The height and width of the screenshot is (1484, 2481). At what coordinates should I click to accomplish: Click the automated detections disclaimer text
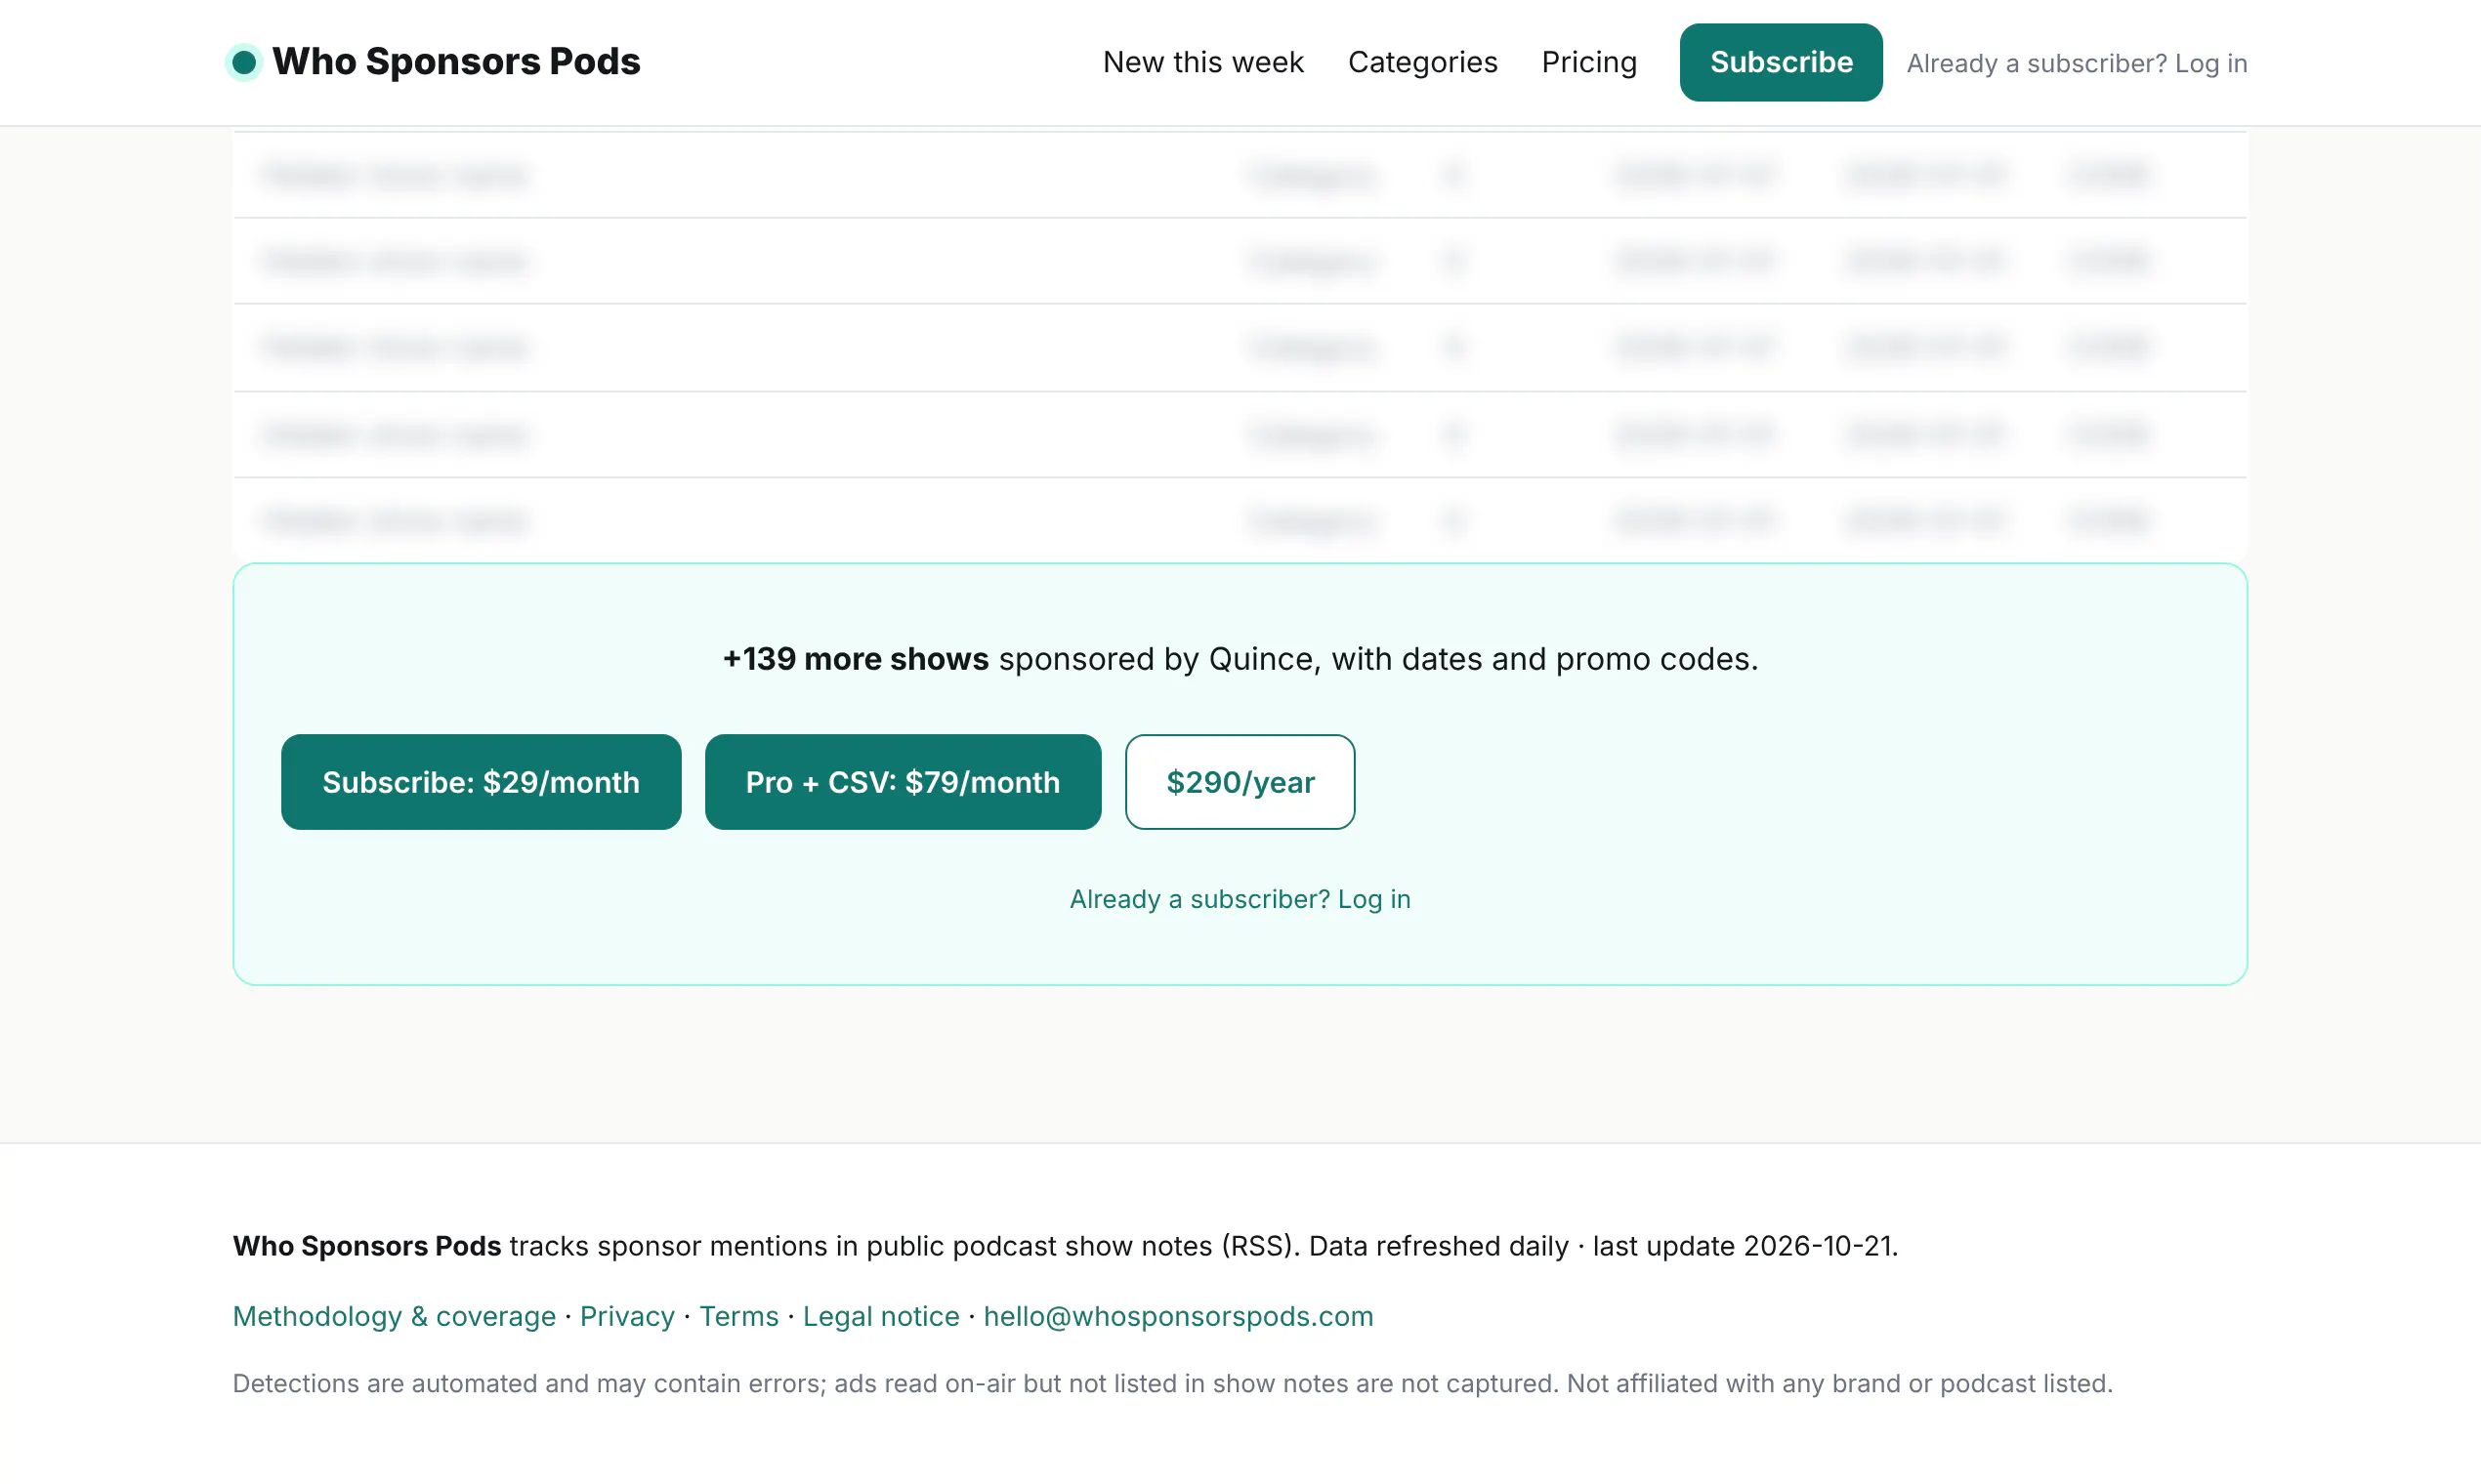coord(1172,1383)
